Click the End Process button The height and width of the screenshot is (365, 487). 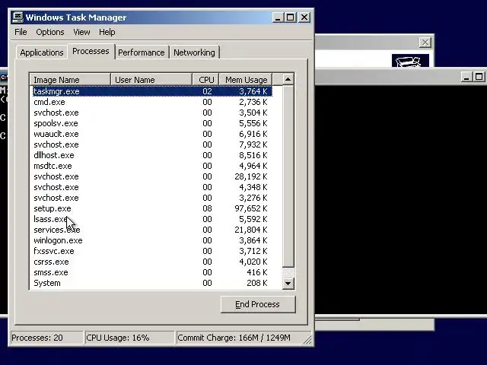(x=258, y=304)
